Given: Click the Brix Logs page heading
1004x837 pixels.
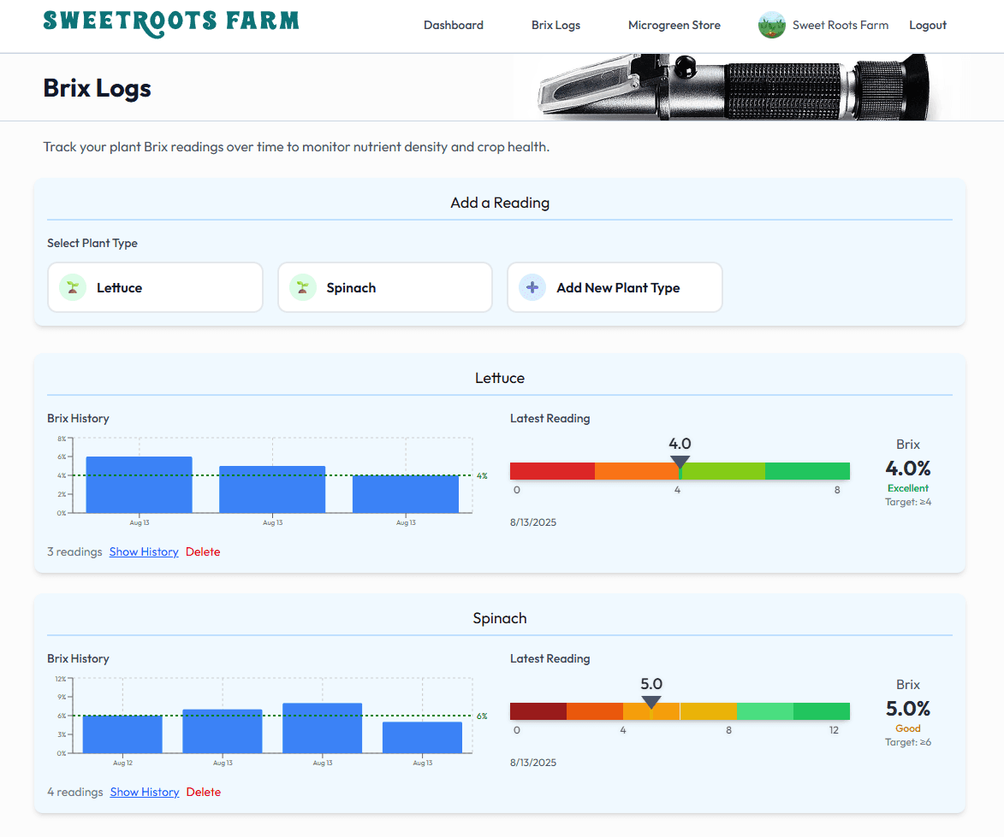Looking at the screenshot, I should [98, 88].
